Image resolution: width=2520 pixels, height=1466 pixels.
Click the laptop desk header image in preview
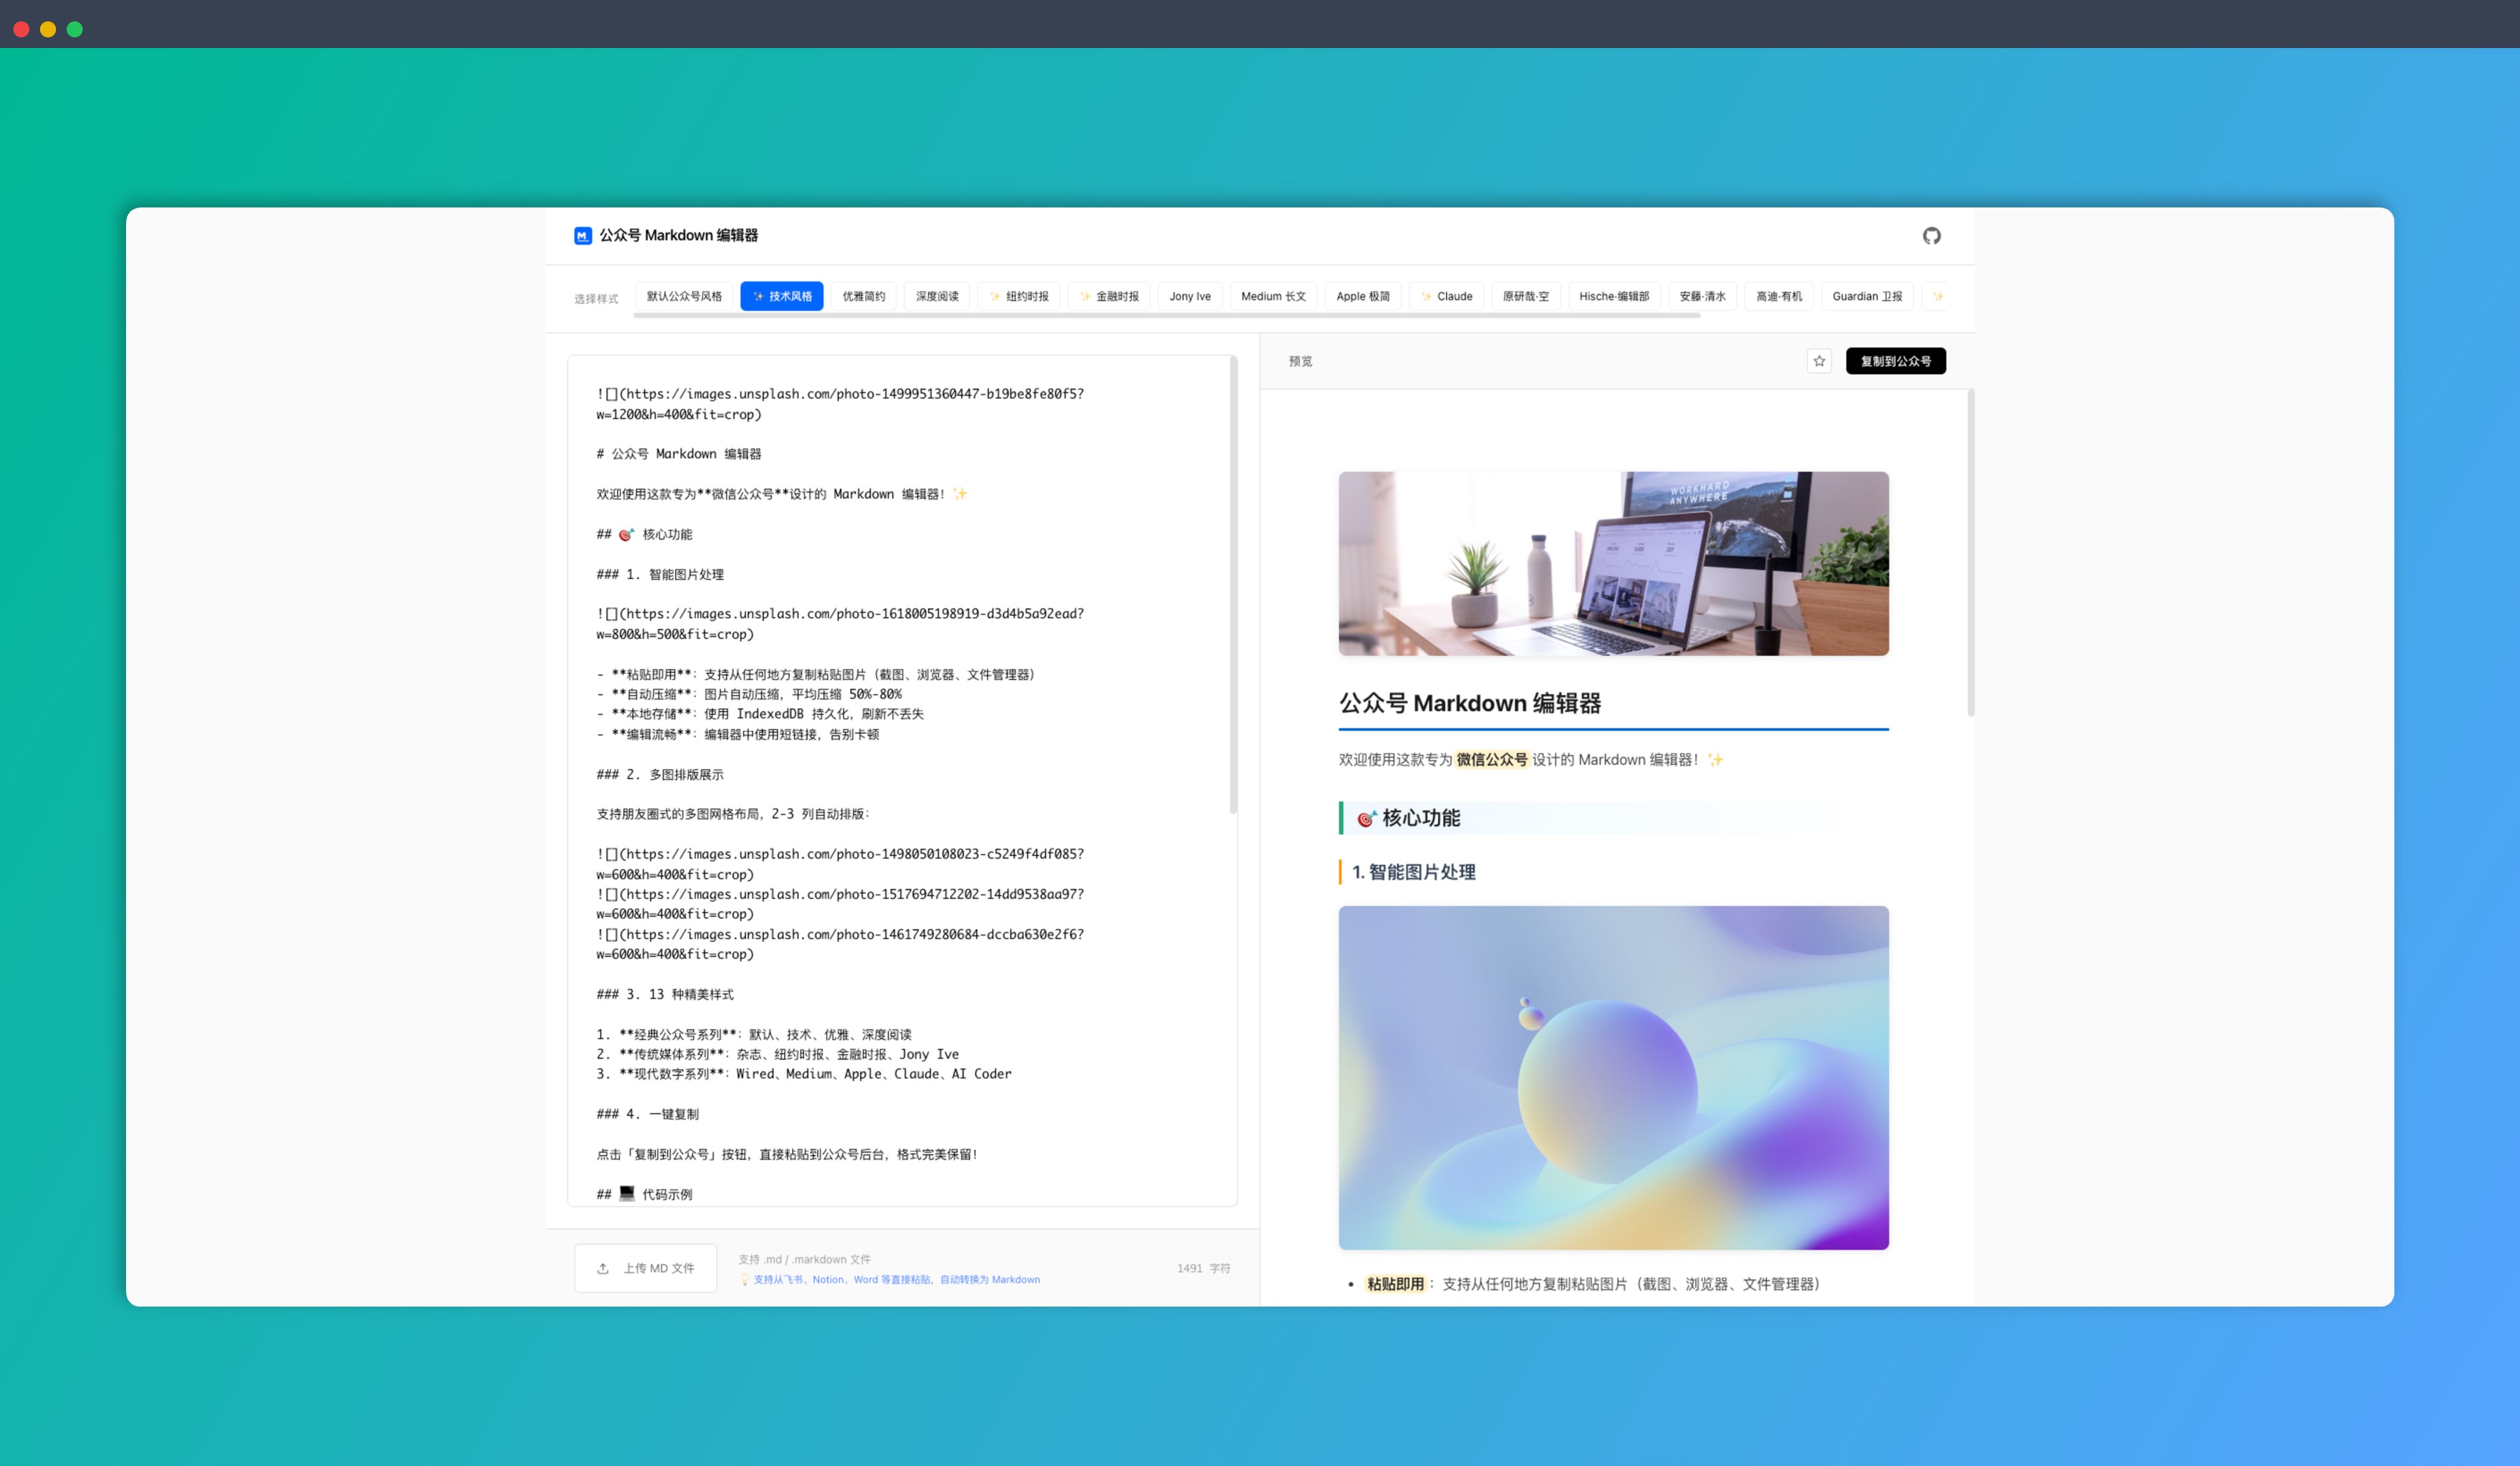[1613, 563]
